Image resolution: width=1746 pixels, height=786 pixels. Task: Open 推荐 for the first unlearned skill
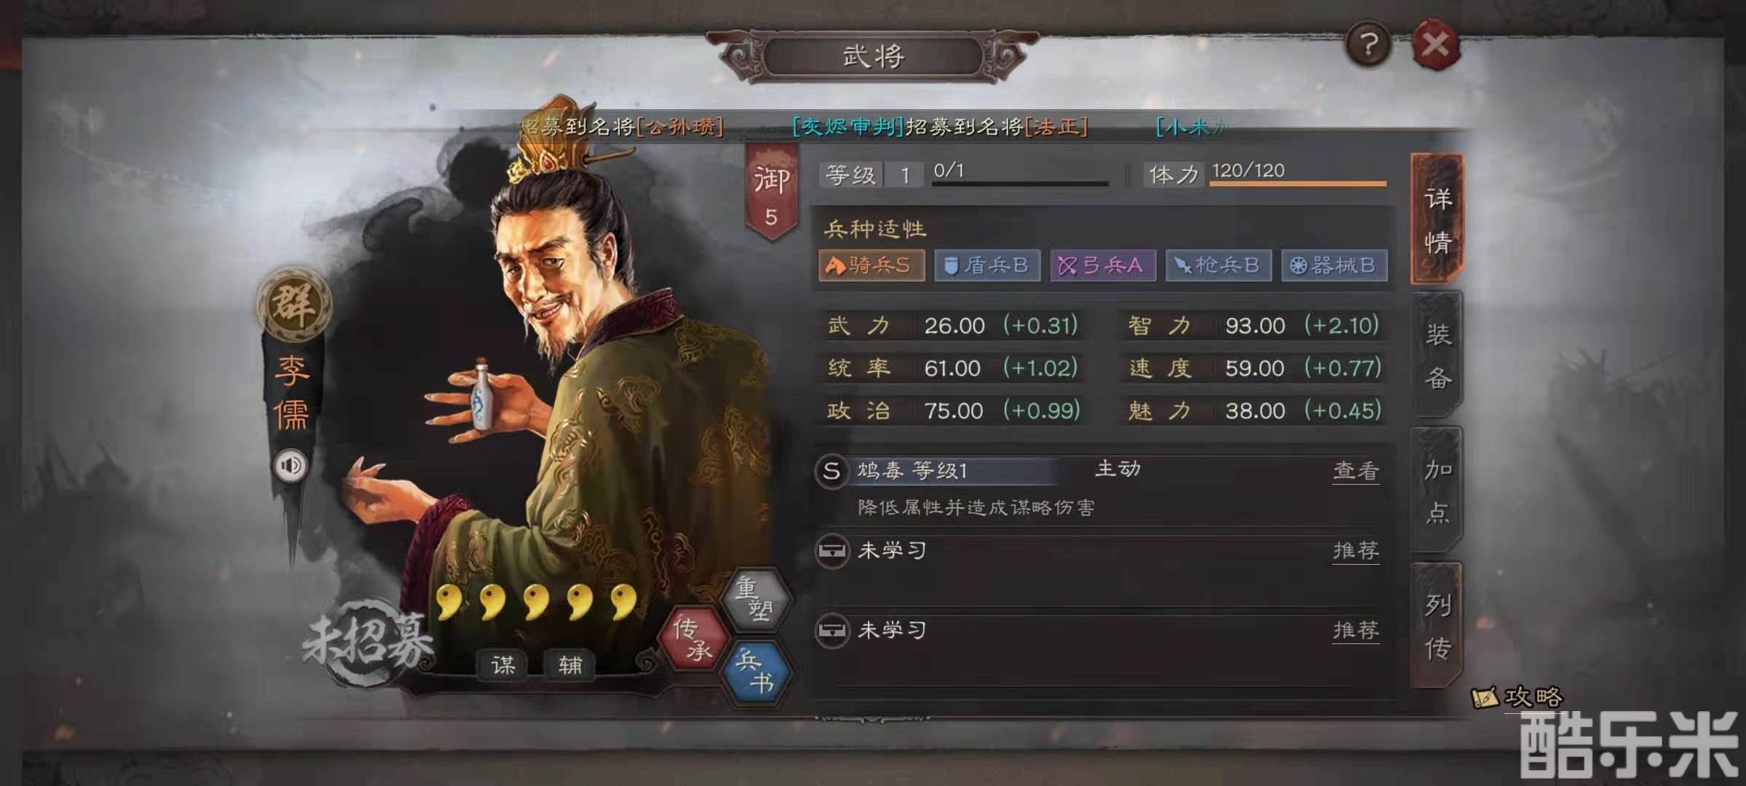[x=1355, y=551]
